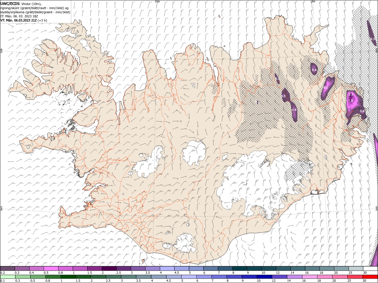Click the rigning/skúrir legend description line
Viewport: 378px width, 283px height.
[x=35, y=8]
